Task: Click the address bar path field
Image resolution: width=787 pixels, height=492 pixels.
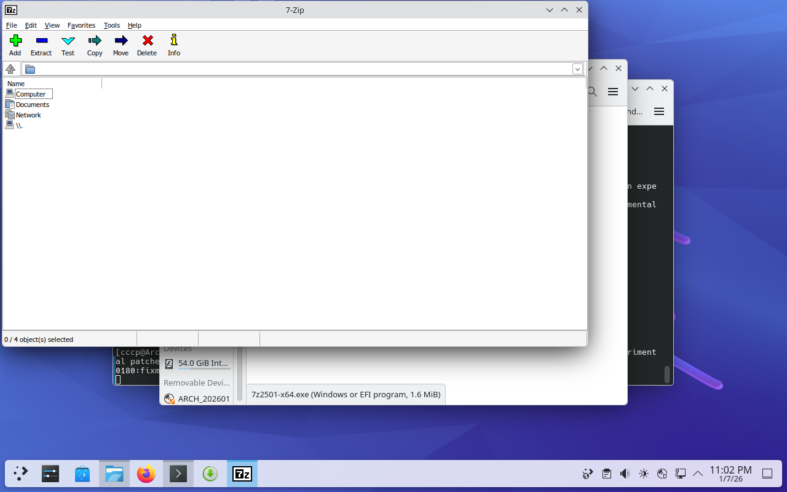Action: pyautogui.click(x=301, y=69)
